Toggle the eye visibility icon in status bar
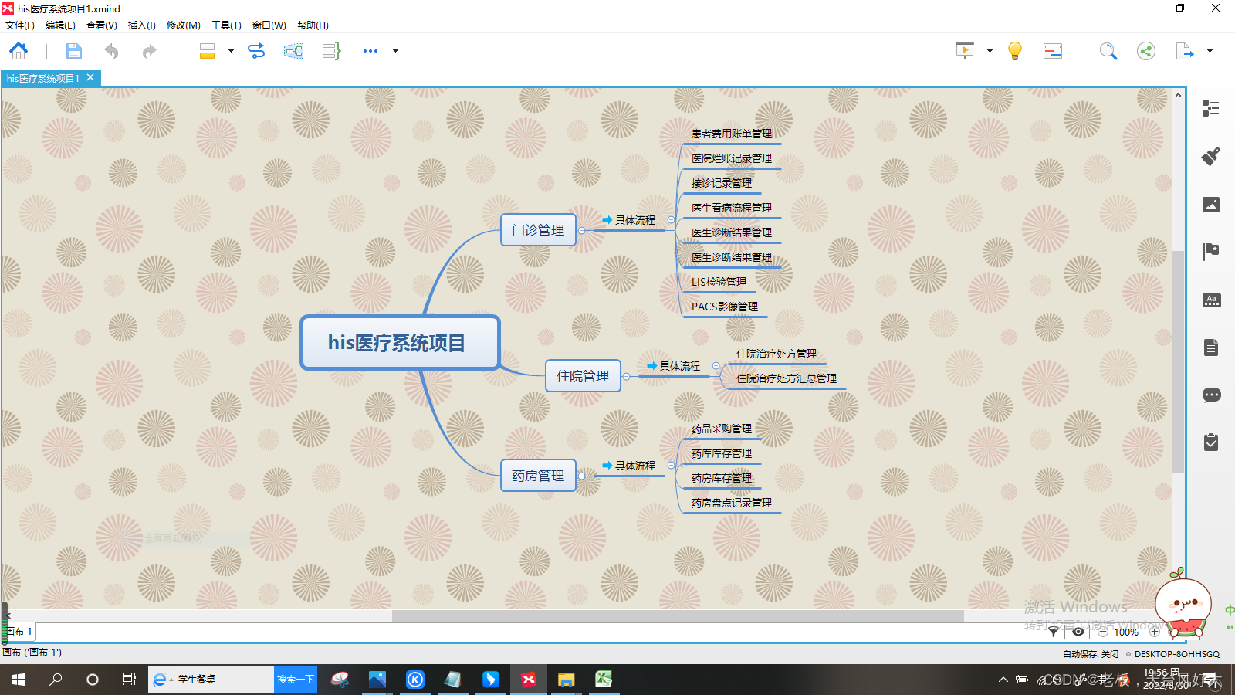This screenshot has height=695, width=1235. [x=1078, y=632]
